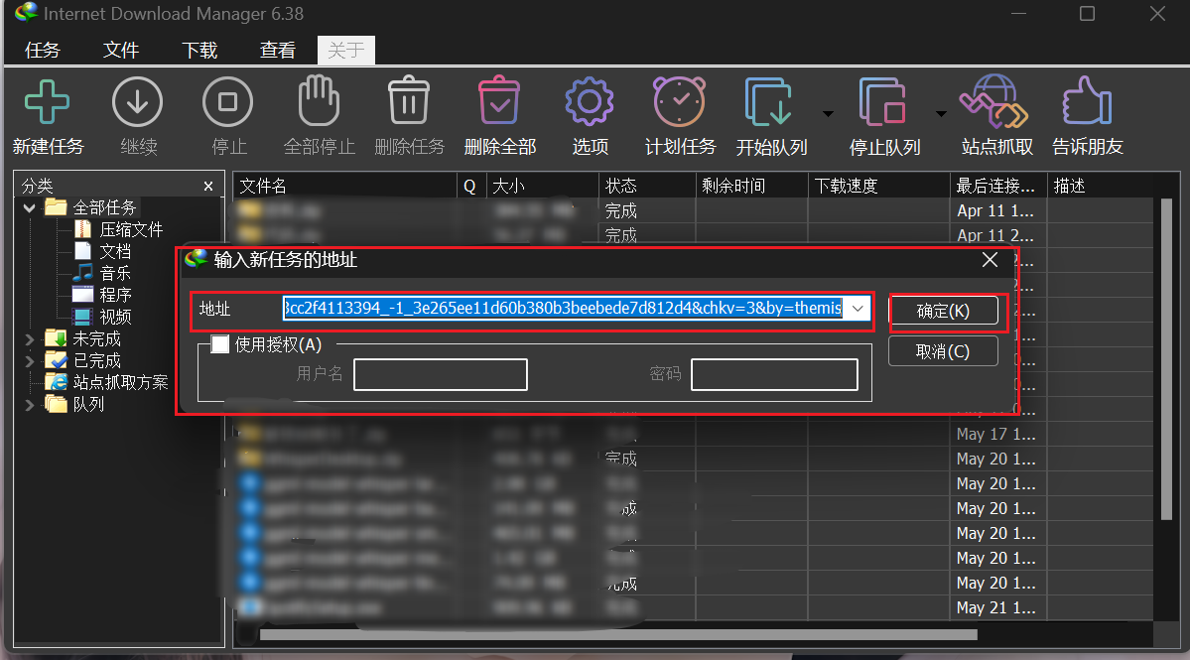
Task: Sort by the 文件名 column header
Action: pyautogui.click(x=344, y=186)
